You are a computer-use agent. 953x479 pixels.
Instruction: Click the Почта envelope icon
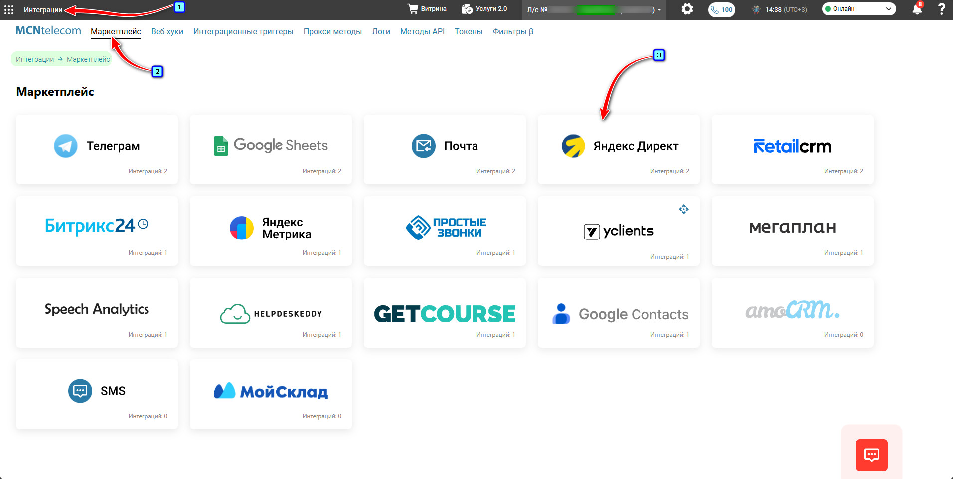(x=424, y=146)
